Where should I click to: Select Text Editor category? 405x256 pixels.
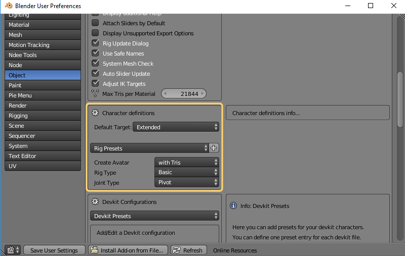43,156
